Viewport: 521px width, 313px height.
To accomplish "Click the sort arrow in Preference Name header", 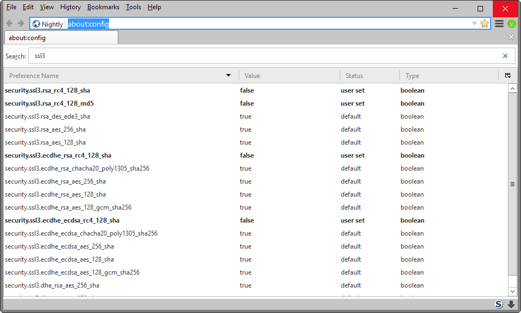I will tap(228, 75).
